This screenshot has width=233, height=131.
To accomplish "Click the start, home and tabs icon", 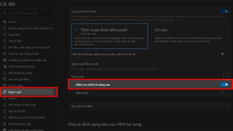I will click(5, 47).
